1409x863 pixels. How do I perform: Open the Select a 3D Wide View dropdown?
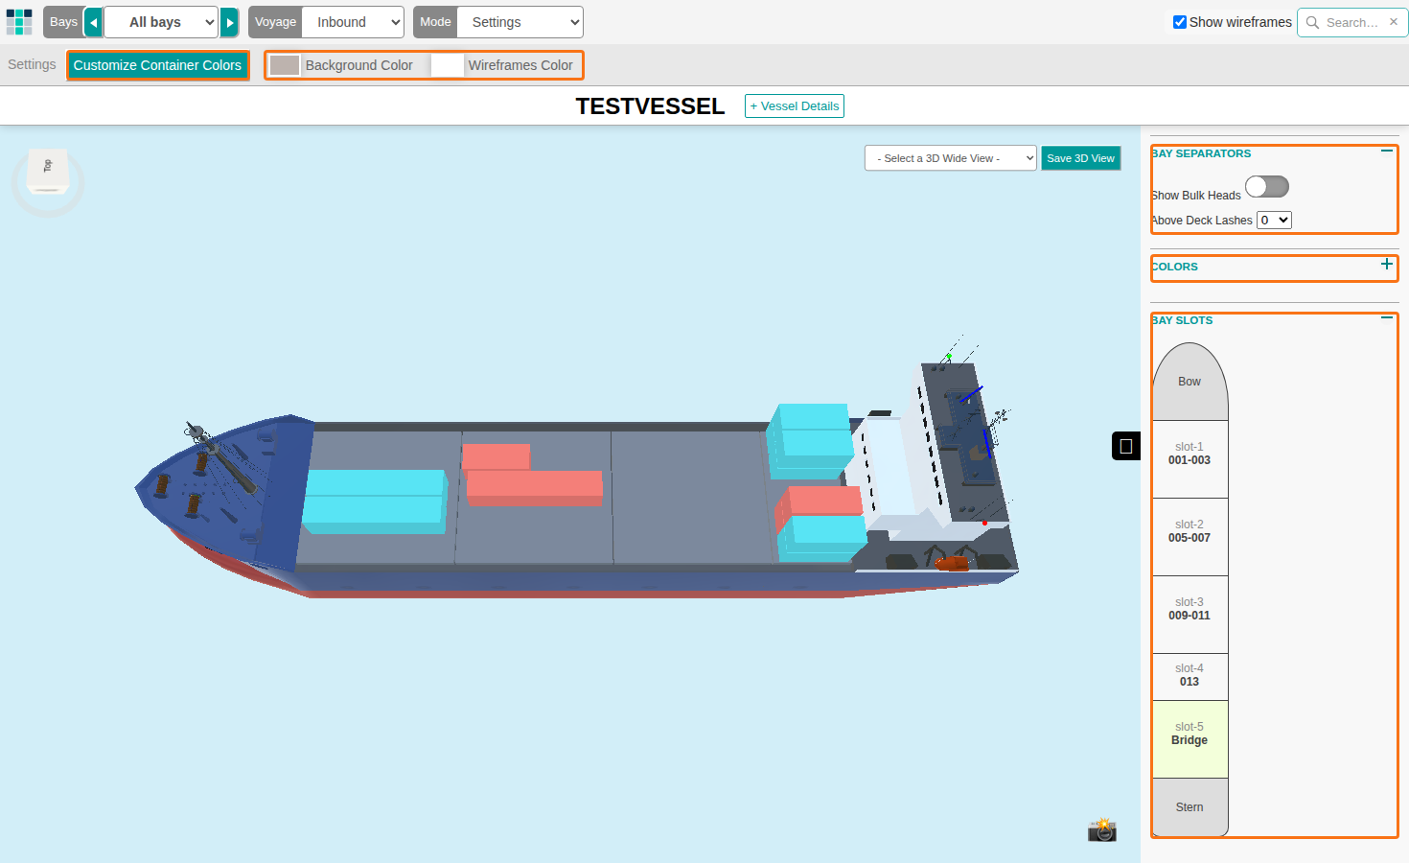[951, 158]
